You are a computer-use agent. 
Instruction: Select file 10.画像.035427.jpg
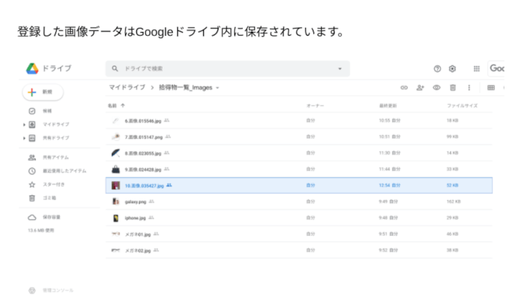299,185
